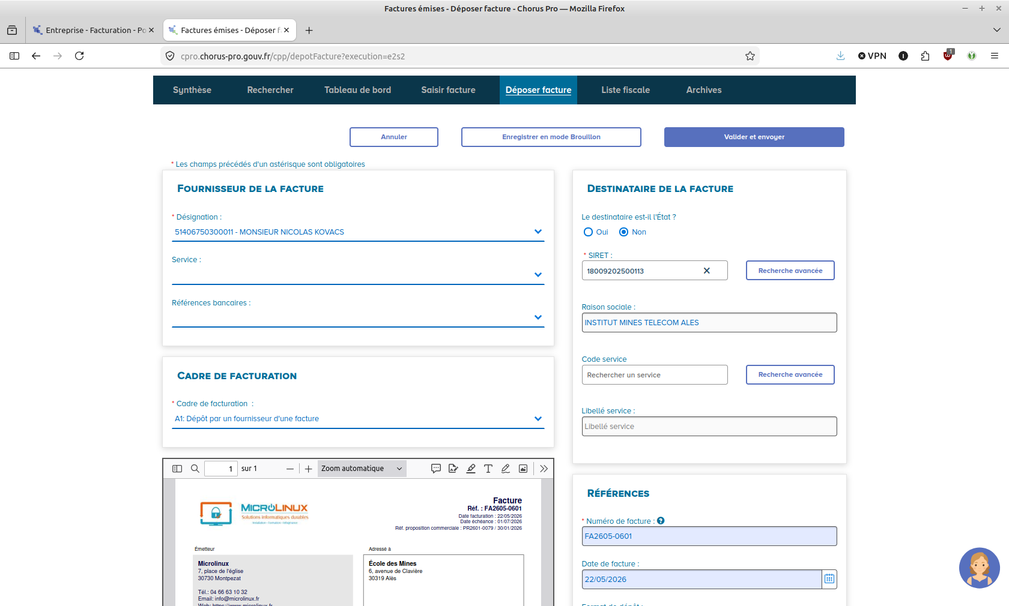The width and height of the screenshot is (1009, 606).
Task: Click 'Enregistrer en mode Brouillon'
Action: [551, 137]
